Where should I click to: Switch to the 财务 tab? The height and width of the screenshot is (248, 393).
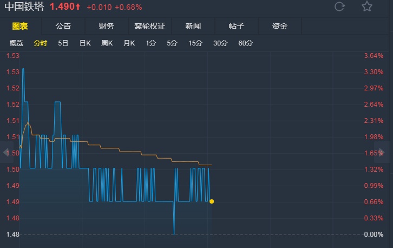(x=106, y=26)
